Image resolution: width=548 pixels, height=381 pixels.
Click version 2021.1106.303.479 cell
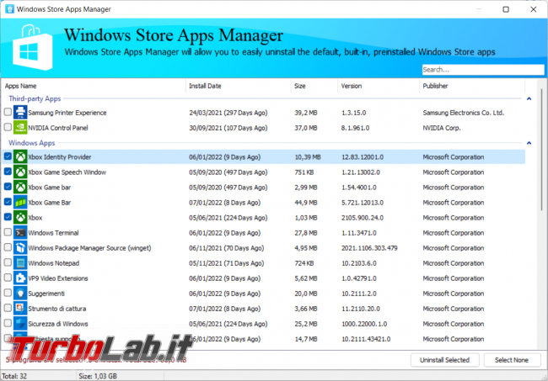point(369,248)
